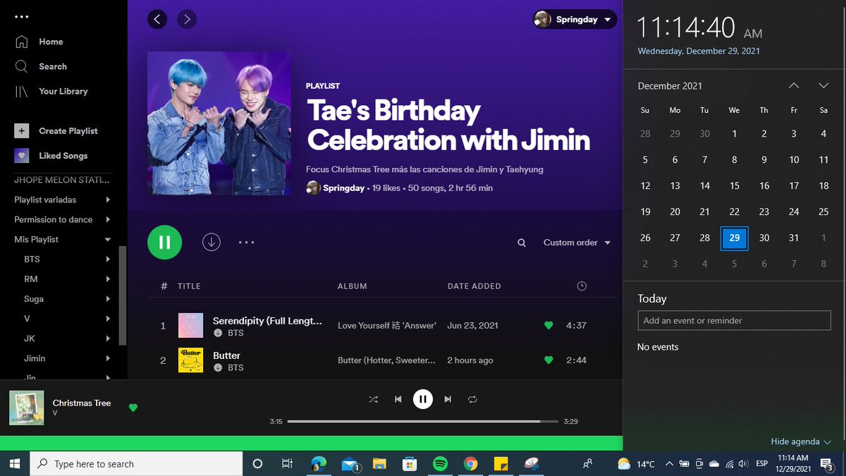The height and width of the screenshot is (476, 846).
Task: Sort by the TITLE column header
Action: (x=189, y=286)
